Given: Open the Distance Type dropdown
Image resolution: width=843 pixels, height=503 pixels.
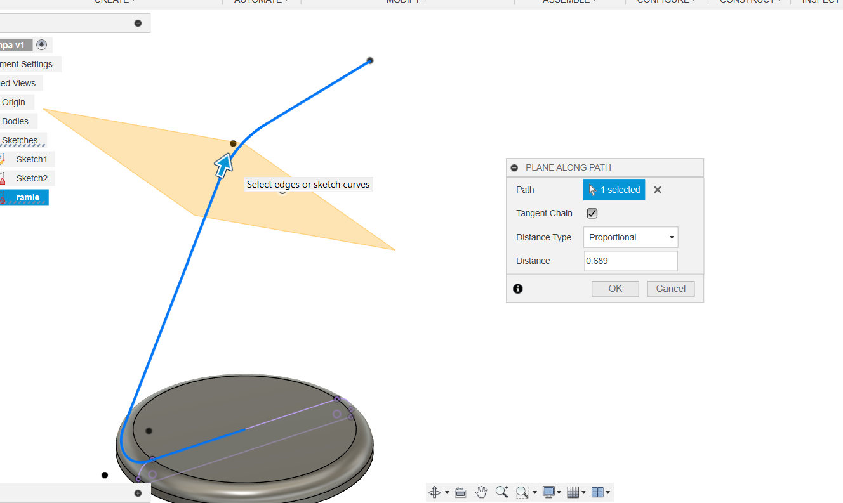Looking at the screenshot, I should coord(630,237).
